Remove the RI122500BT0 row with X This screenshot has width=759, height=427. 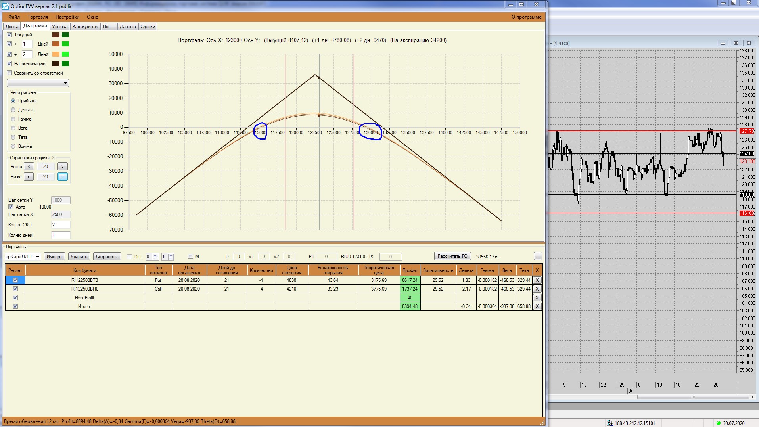coord(537,280)
